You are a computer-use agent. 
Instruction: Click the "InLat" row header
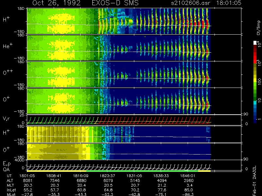click(x=11, y=190)
